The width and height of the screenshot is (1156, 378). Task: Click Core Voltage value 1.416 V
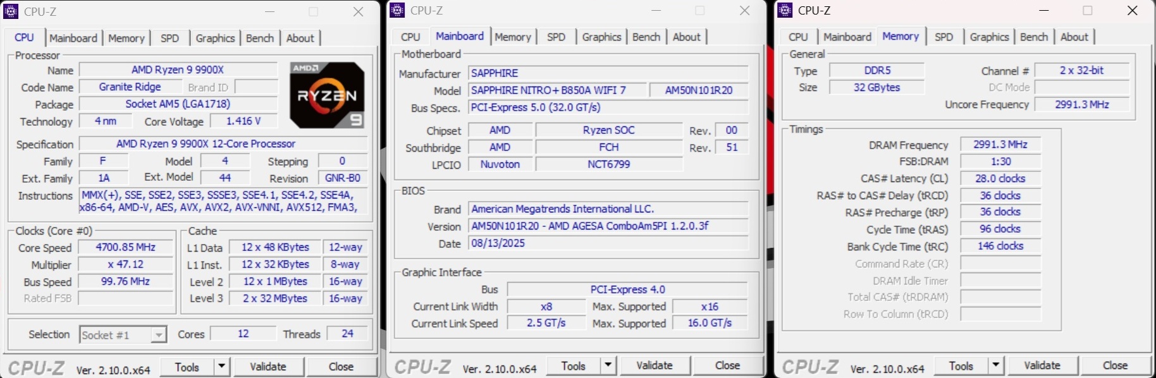[243, 121]
